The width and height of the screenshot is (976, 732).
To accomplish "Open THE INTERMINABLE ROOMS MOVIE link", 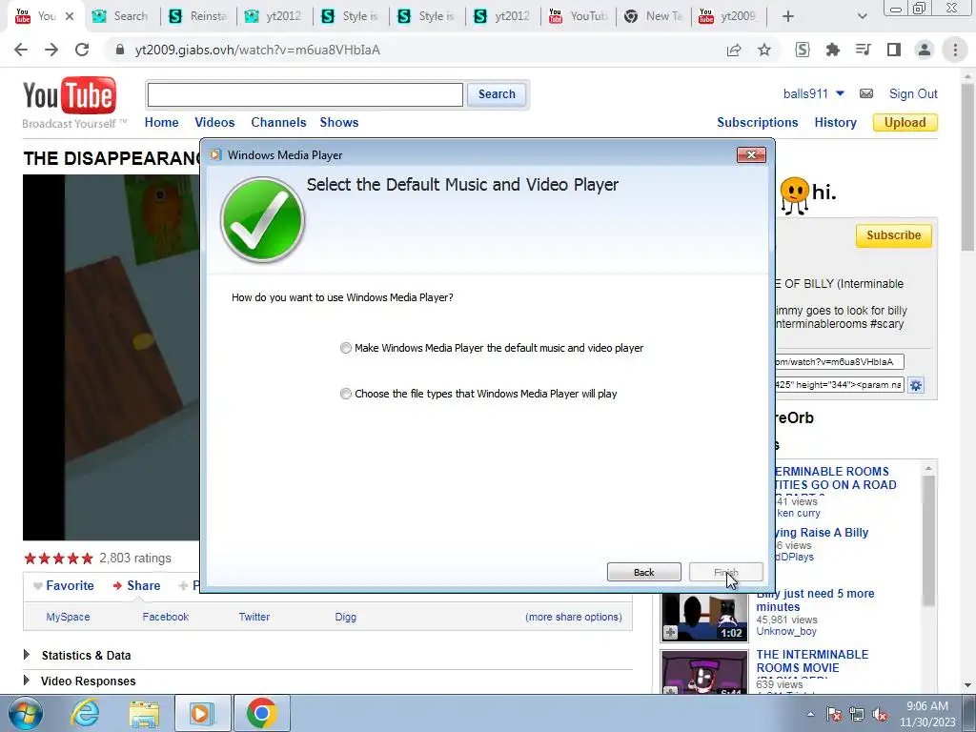I will tap(812, 661).
